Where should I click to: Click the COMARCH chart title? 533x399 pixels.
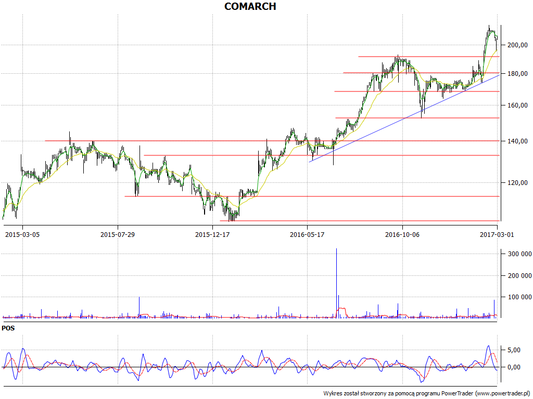(x=250, y=6)
